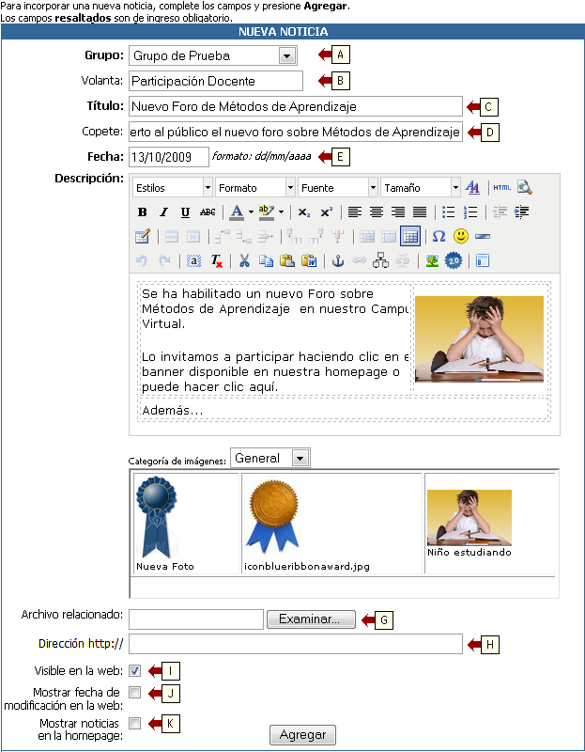
Task: Click the subscript icon
Action: (x=303, y=212)
